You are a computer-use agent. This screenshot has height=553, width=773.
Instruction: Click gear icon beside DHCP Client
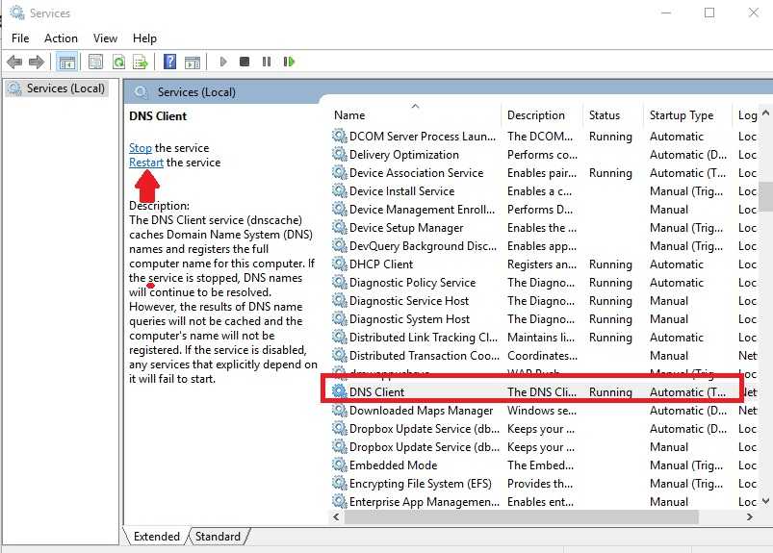pos(339,264)
